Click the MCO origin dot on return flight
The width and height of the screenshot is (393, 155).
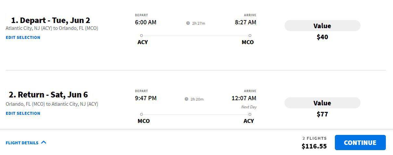141,114
